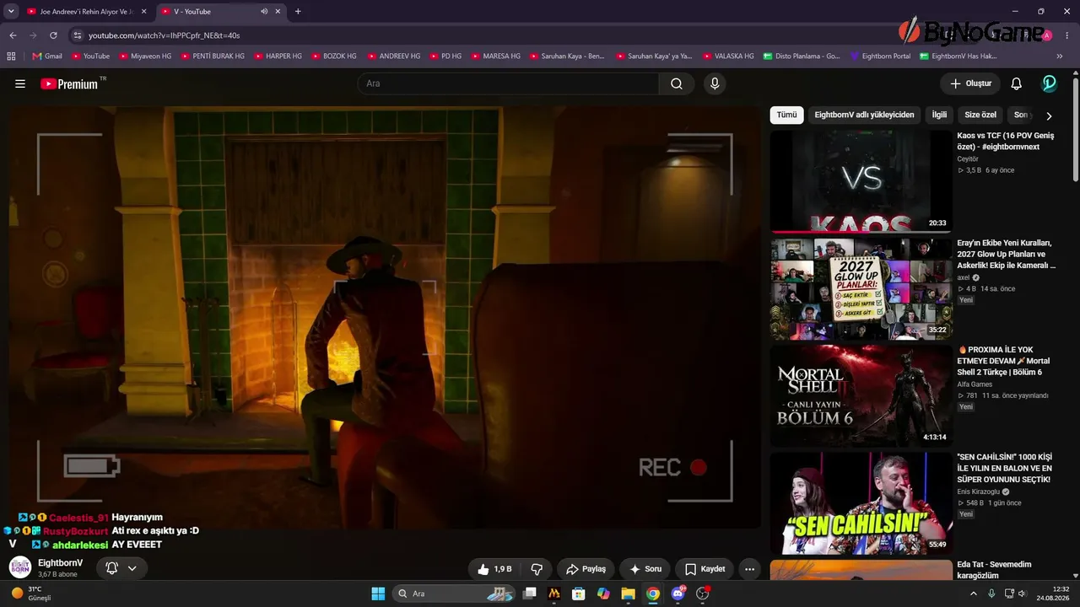Open more actions three-dot menu

(749, 569)
